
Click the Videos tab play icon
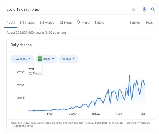point(42,22)
